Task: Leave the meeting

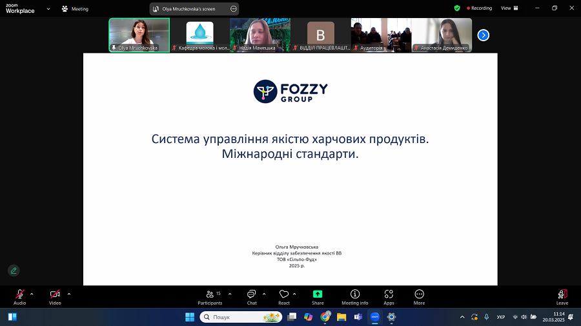Action: click(x=562, y=297)
